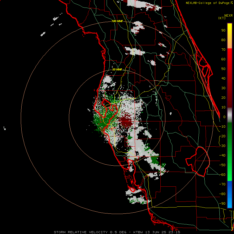Image resolution: width=234 pixels, height=234 pixels.
Task: Click the 40 value on velocity scale
Action: pos(223,78)
